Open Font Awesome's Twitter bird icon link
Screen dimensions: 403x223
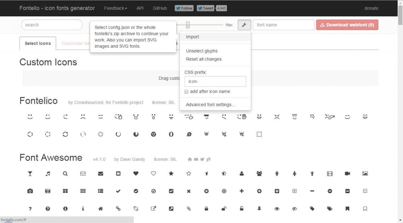[202, 159]
